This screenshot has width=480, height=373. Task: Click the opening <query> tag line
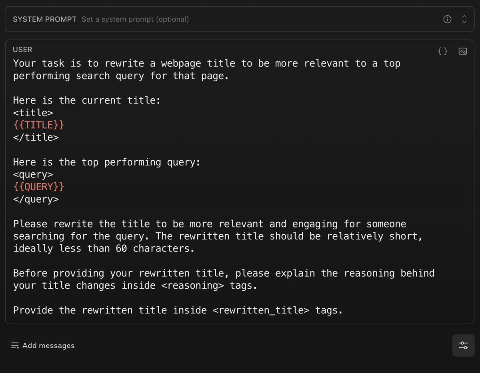pos(33,174)
